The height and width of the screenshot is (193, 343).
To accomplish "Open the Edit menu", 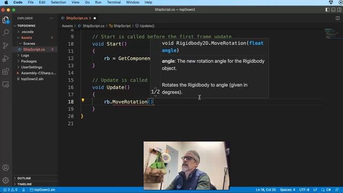I will coord(42,2).
